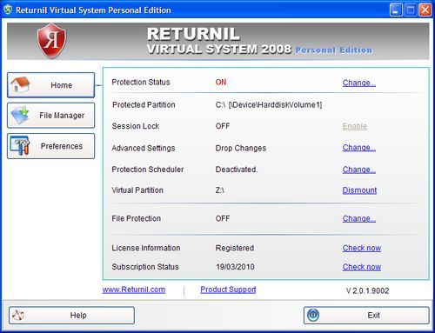Click the Subscription Status label
The height and width of the screenshot is (333, 435).
[x=145, y=267]
